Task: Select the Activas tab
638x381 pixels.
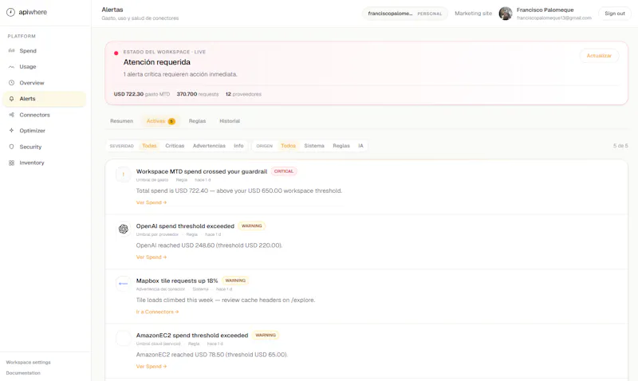Action: point(161,121)
